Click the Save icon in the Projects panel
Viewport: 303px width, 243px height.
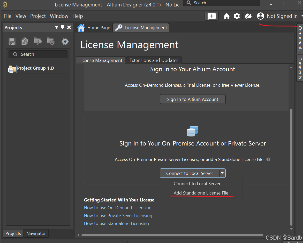[x=12, y=42]
